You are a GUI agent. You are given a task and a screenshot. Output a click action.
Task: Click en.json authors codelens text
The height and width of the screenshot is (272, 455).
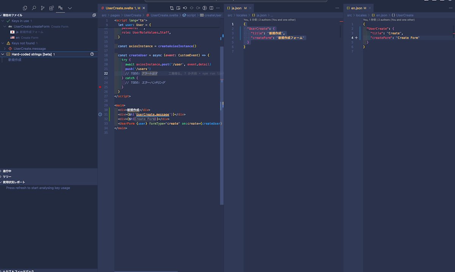389,20
